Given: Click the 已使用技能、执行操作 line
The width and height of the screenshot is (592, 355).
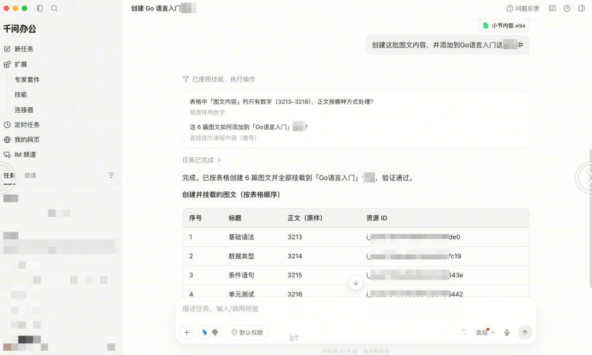Looking at the screenshot, I should pyautogui.click(x=219, y=79).
